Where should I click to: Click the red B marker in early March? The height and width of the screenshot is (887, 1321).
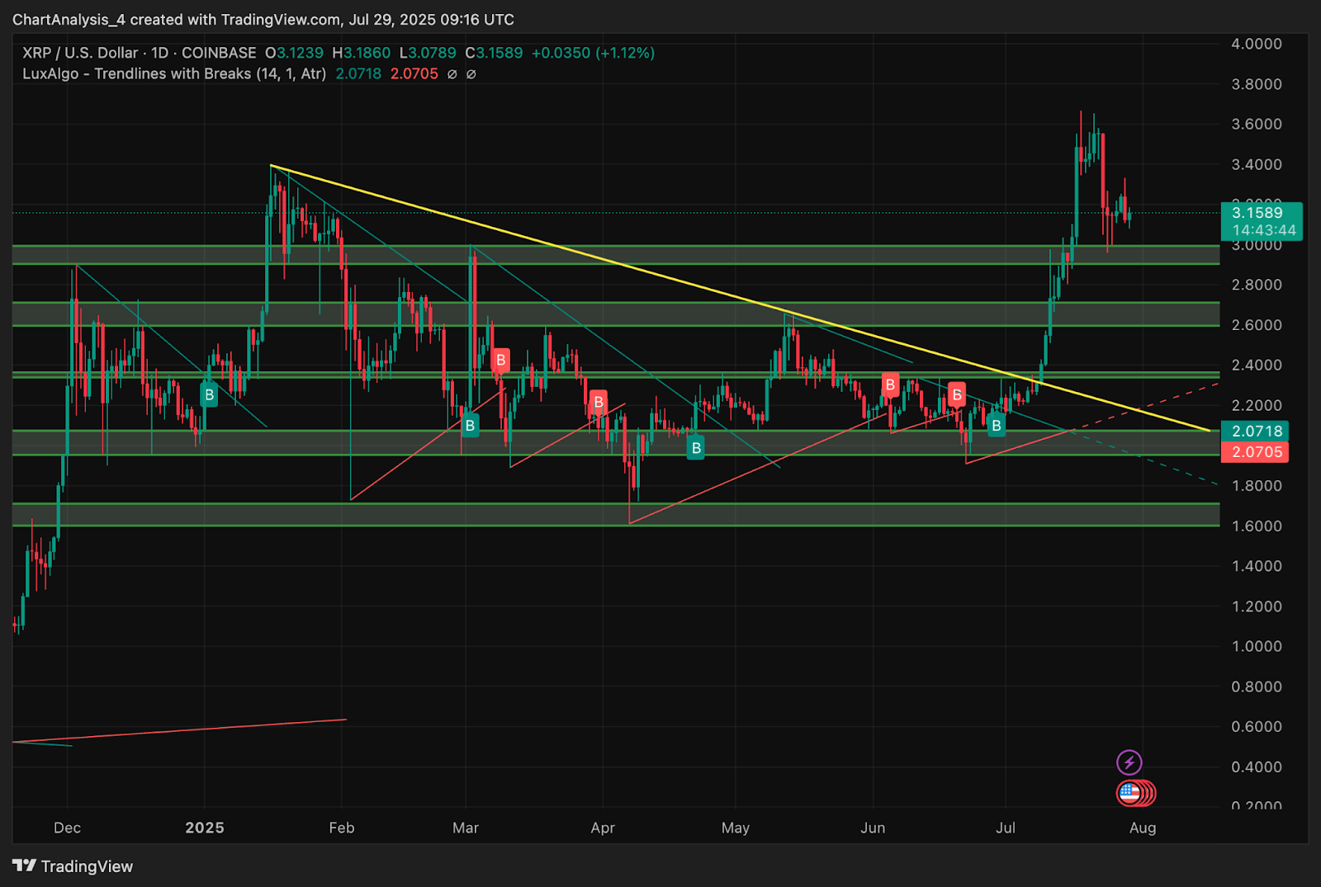coord(500,361)
